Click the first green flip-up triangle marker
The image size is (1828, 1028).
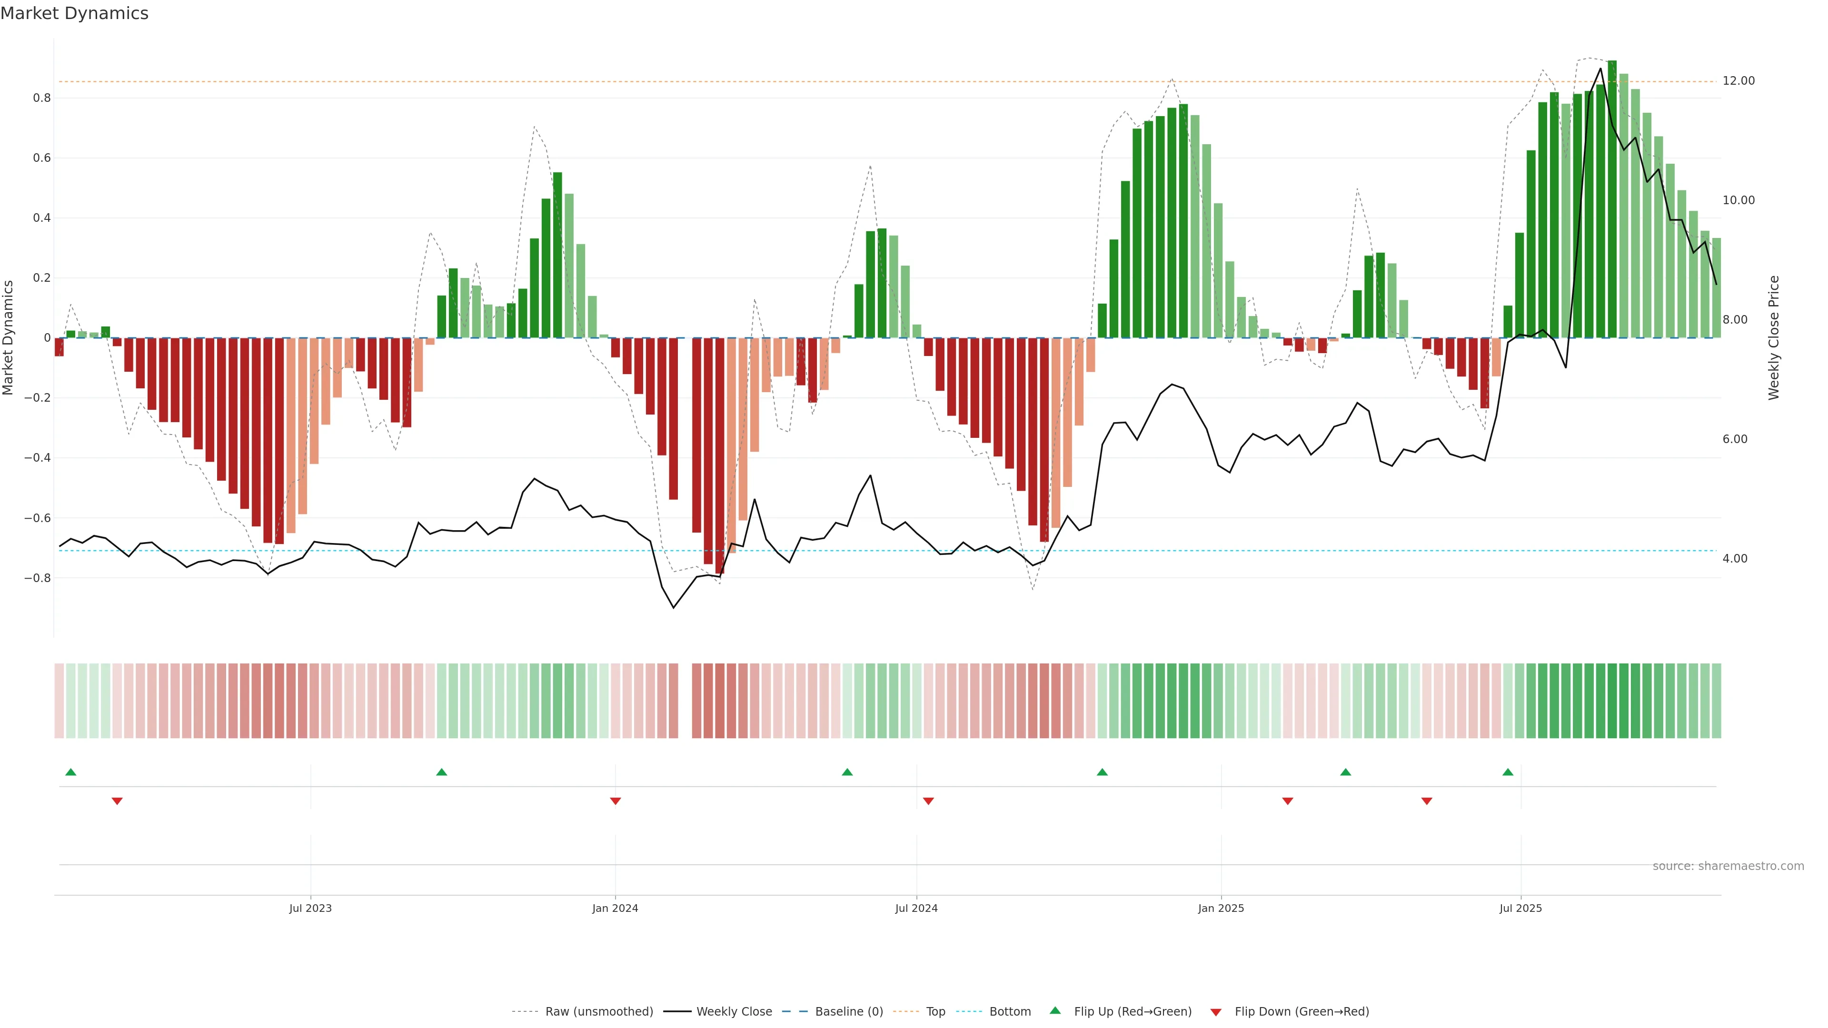click(70, 772)
